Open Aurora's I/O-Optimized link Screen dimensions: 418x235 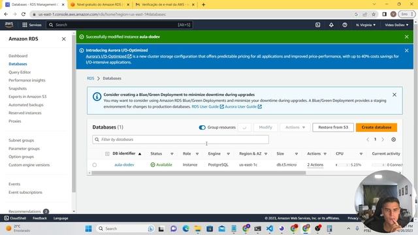point(108,56)
